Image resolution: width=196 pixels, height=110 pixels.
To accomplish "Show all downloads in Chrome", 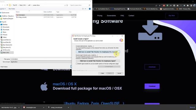I will (x=192, y=107).
